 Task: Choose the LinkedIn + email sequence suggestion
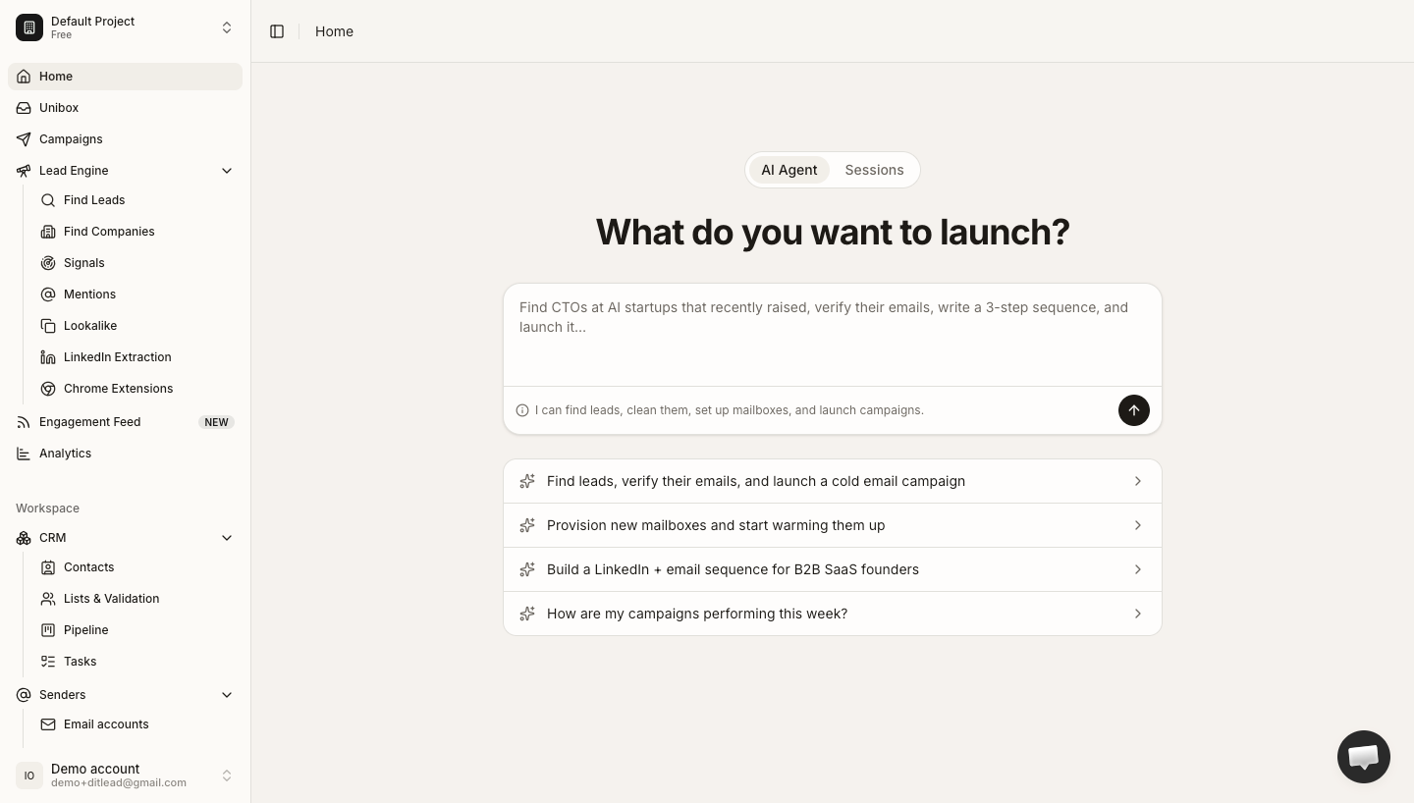click(x=833, y=569)
